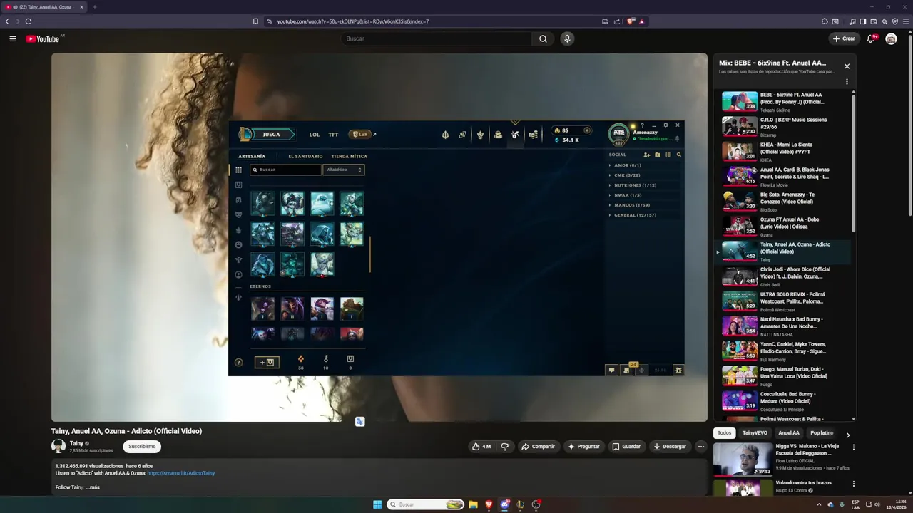Expand the AMOR (0/1) friend group
Image resolution: width=913 pixels, height=513 pixels.
pyautogui.click(x=627, y=165)
